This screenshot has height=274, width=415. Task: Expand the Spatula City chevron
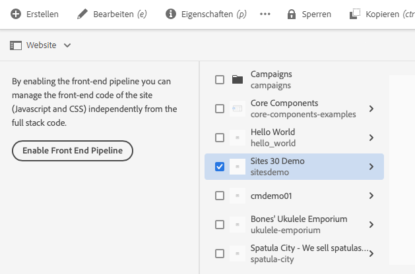(x=371, y=254)
